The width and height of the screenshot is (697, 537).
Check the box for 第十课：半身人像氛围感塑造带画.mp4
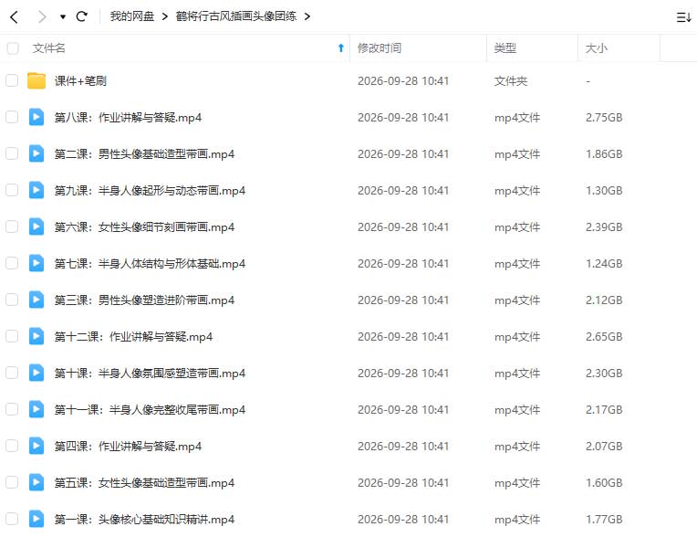pyautogui.click(x=12, y=373)
